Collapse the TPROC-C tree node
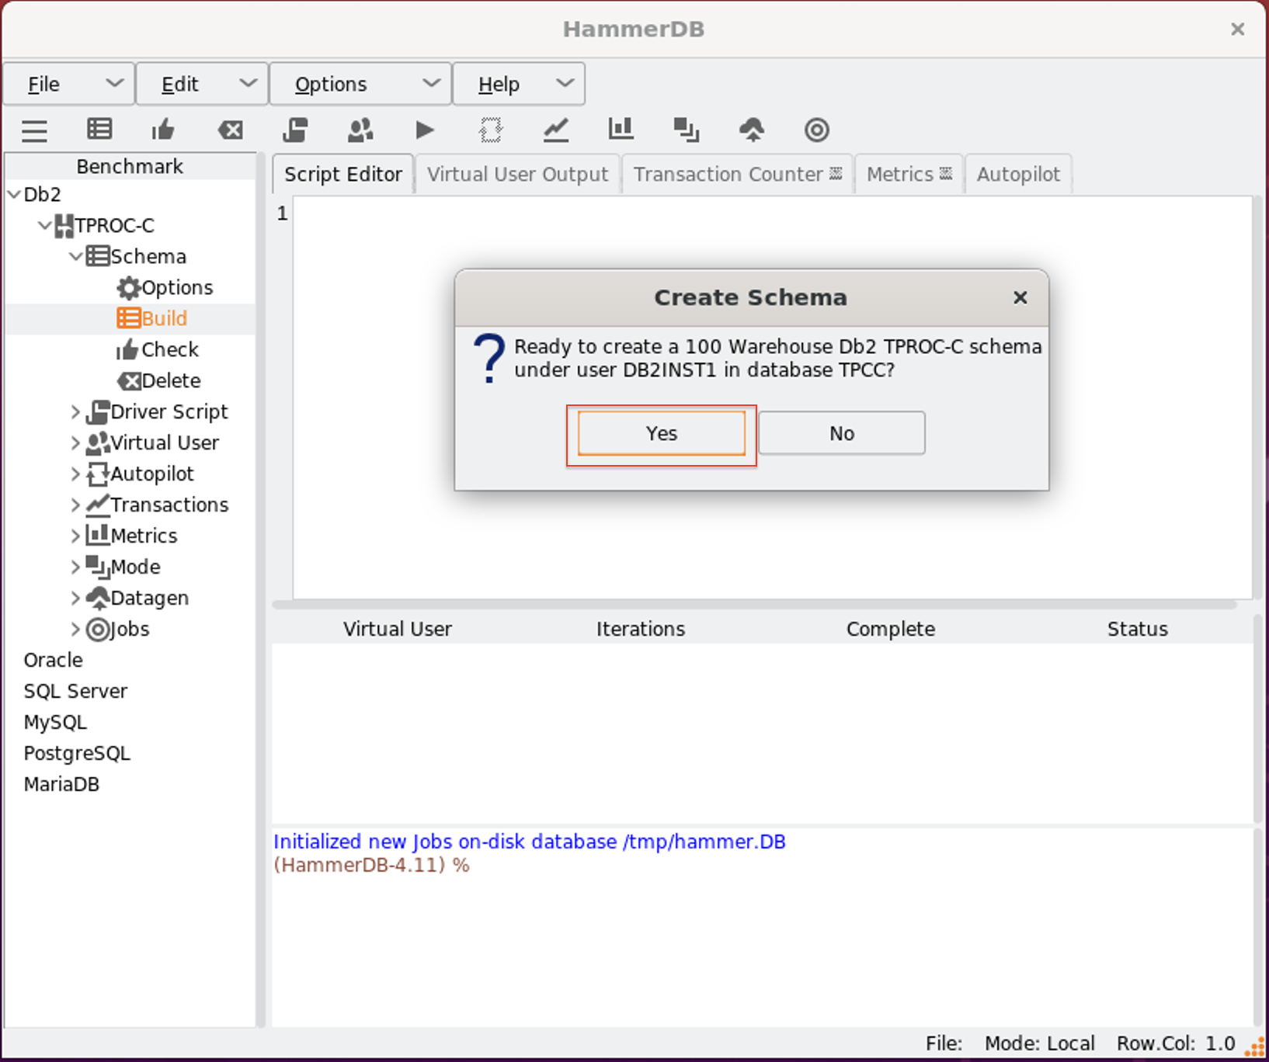 pos(45,225)
